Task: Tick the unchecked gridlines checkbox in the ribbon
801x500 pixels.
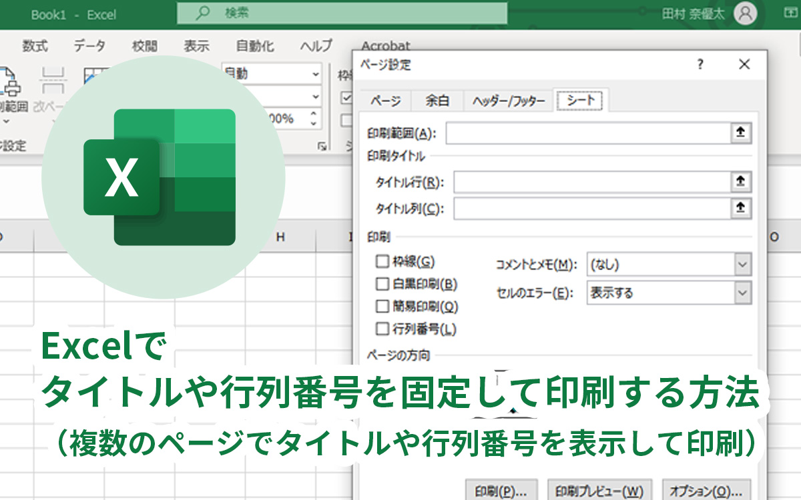Action: pos(346,120)
